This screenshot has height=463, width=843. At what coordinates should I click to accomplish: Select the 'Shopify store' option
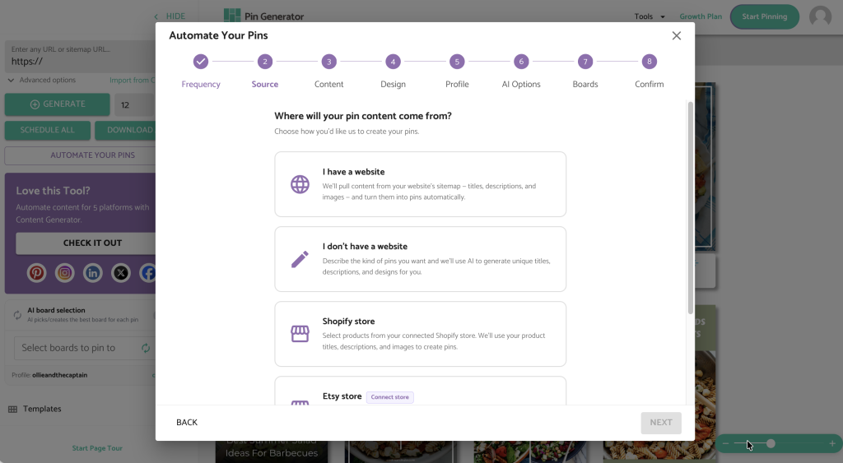(420, 334)
